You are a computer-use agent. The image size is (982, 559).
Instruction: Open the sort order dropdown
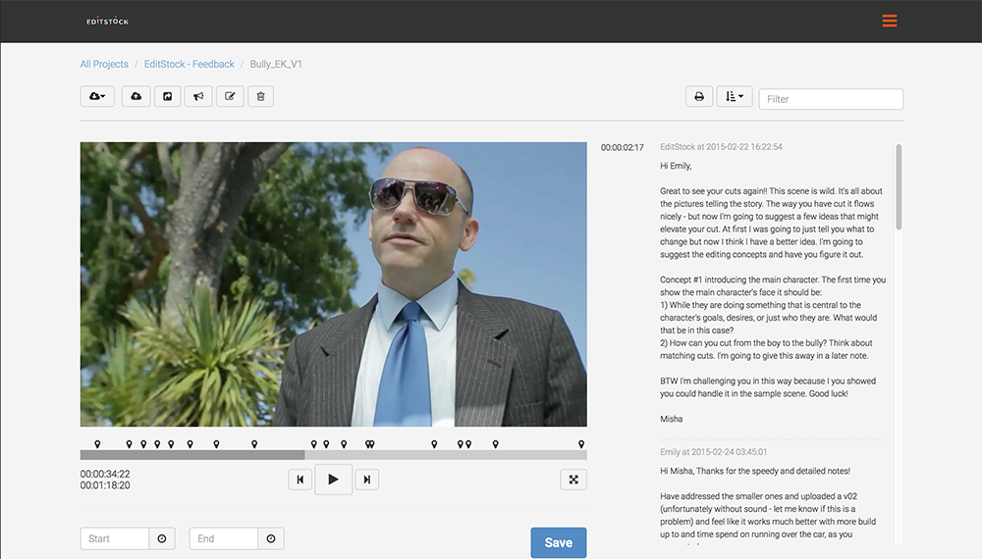coord(735,97)
